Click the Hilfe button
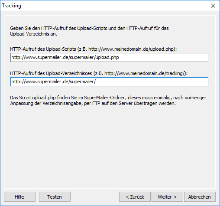 pyautogui.click(x=19, y=196)
